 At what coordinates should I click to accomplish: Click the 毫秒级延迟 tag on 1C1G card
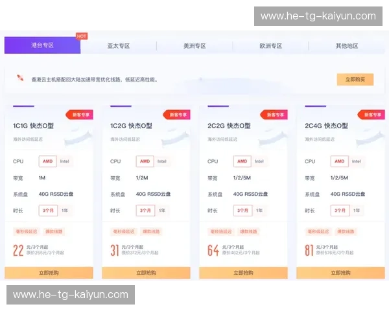point(27,232)
